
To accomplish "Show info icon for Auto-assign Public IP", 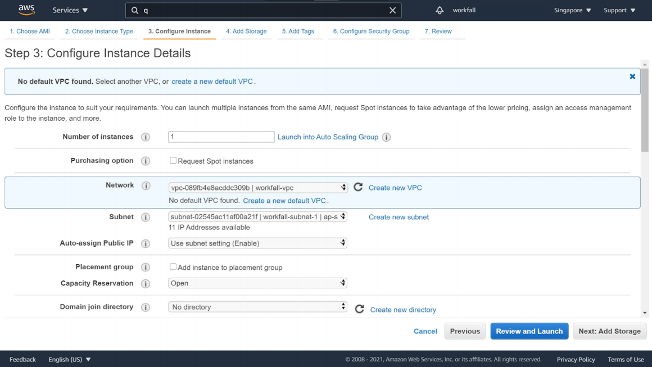I will click(x=146, y=244).
